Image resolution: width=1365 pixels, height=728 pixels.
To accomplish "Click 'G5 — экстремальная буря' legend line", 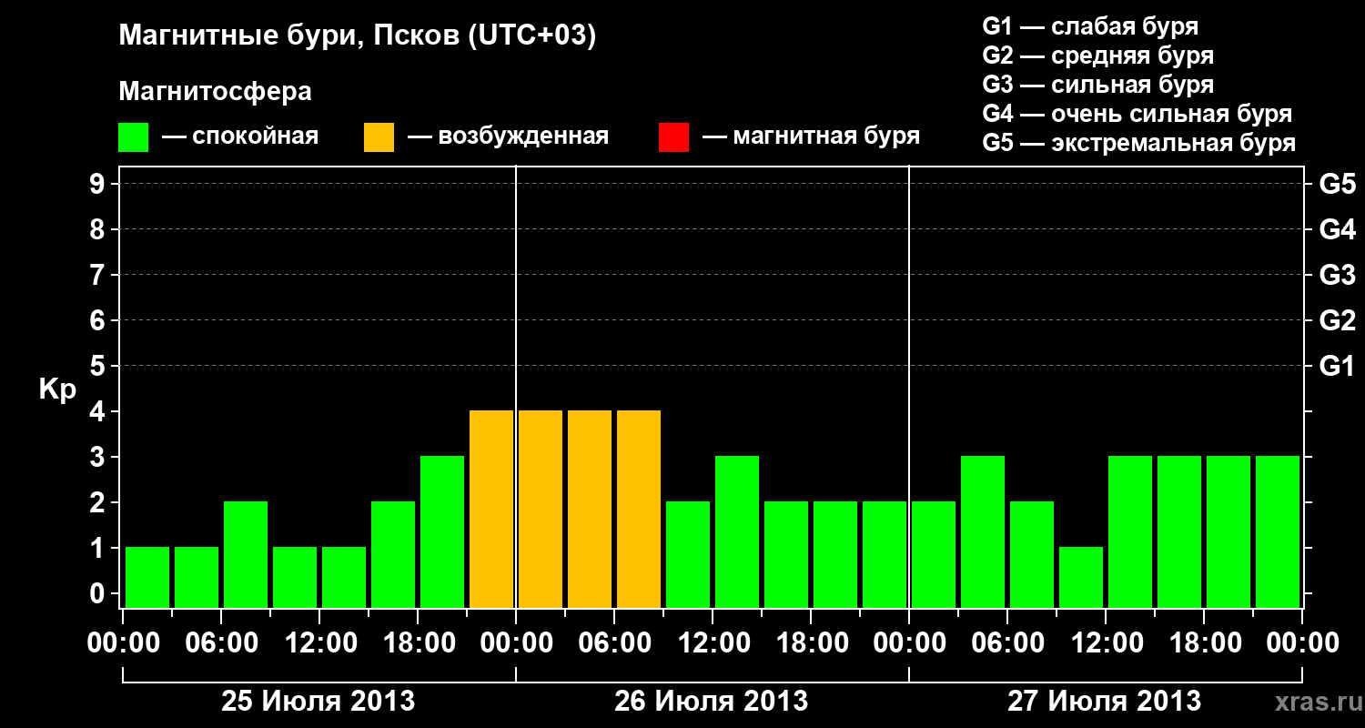I will point(1138,143).
